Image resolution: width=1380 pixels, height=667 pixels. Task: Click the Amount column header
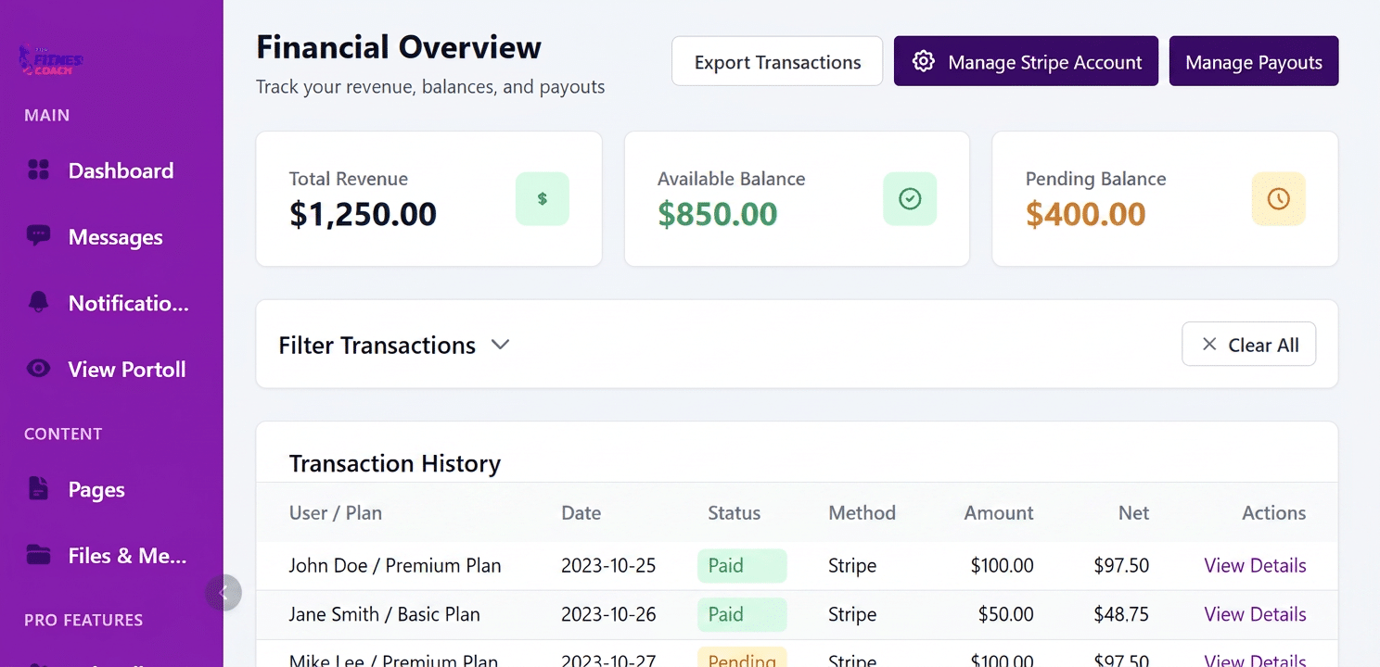pos(999,513)
